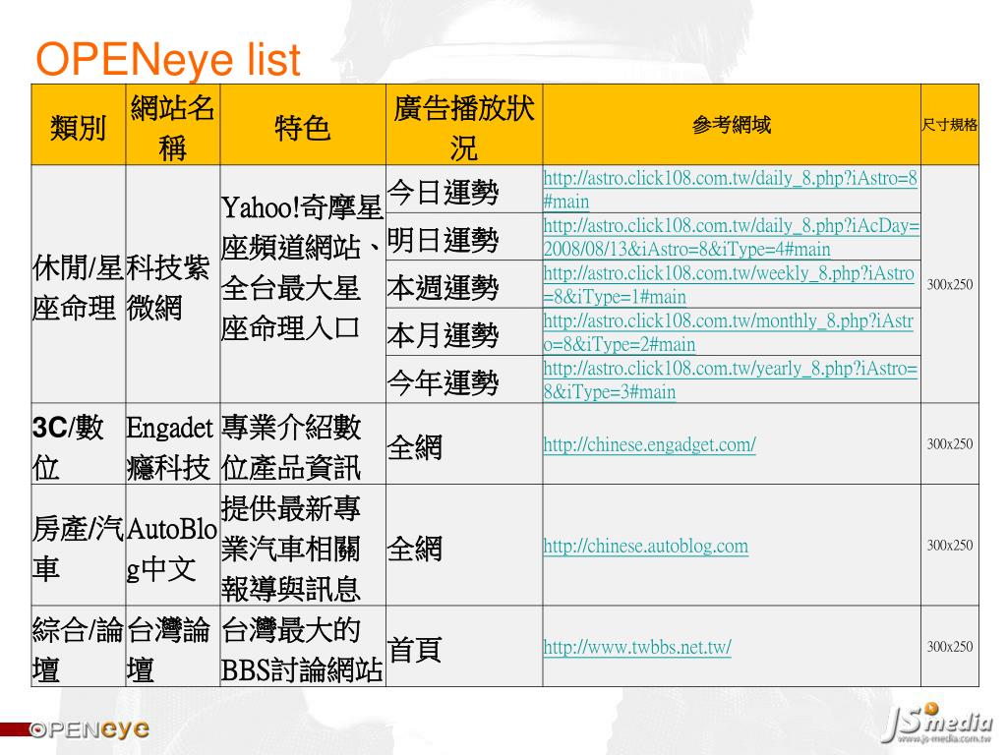Select the 明日運勢 cell
The width and height of the screenshot is (1007, 755).
point(464,237)
